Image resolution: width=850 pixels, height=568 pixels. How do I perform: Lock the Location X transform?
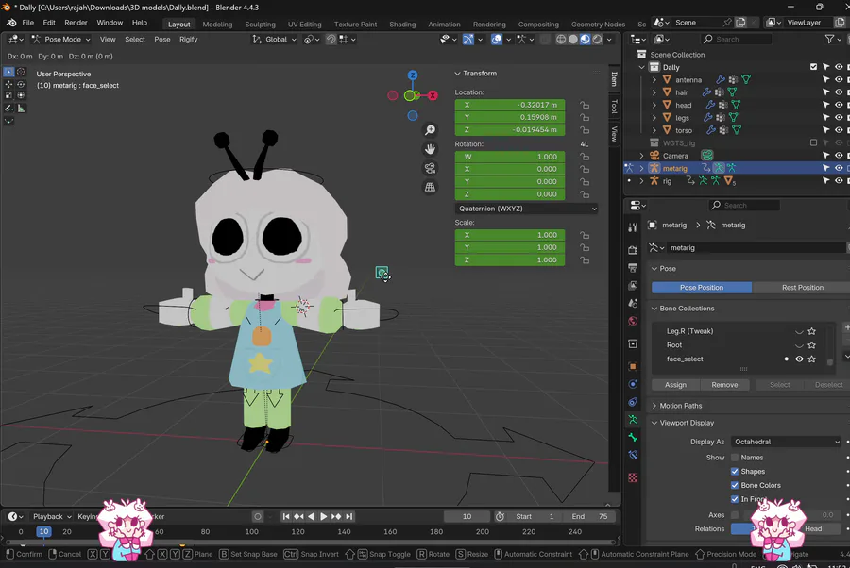coord(585,105)
